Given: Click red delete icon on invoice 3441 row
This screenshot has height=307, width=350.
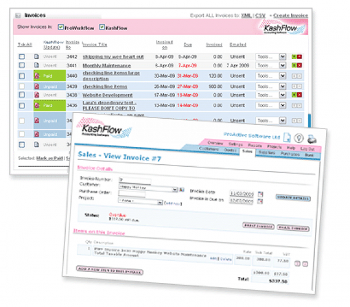Looking at the screenshot, I should coord(300,65).
